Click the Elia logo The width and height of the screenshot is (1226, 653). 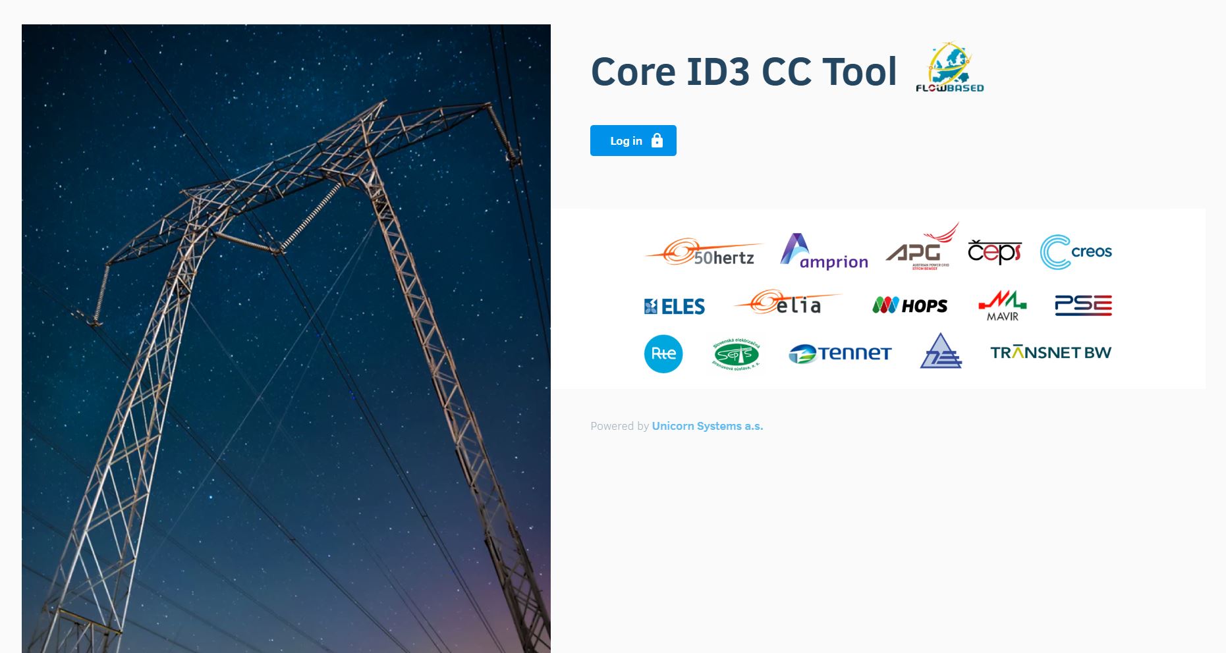[x=786, y=303]
